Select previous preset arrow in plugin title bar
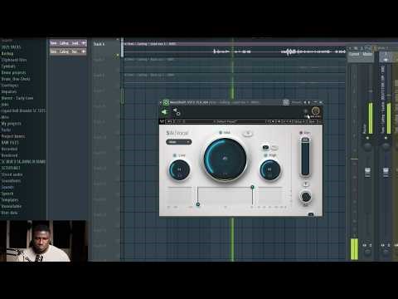 point(305,102)
